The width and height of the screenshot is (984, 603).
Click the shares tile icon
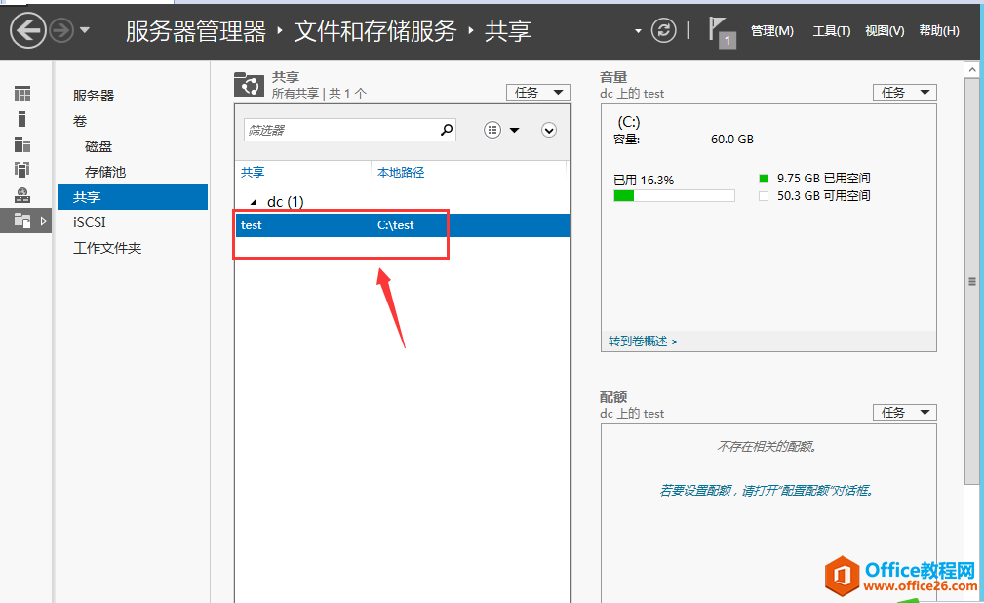click(x=249, y=84)
